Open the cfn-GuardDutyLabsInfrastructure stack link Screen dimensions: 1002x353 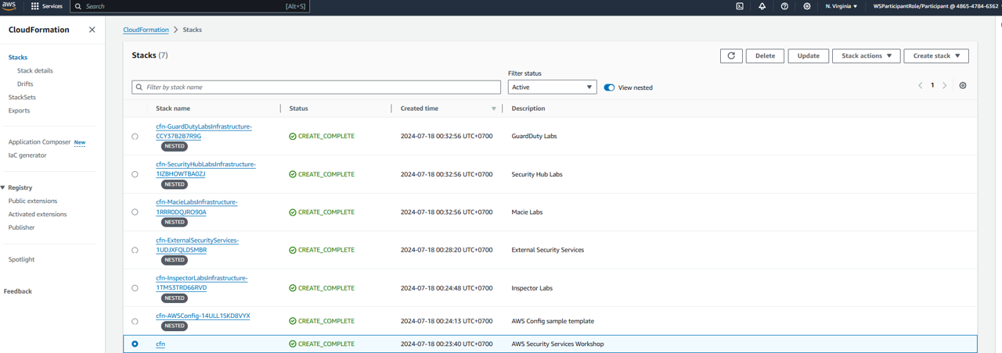coord(204,131)
